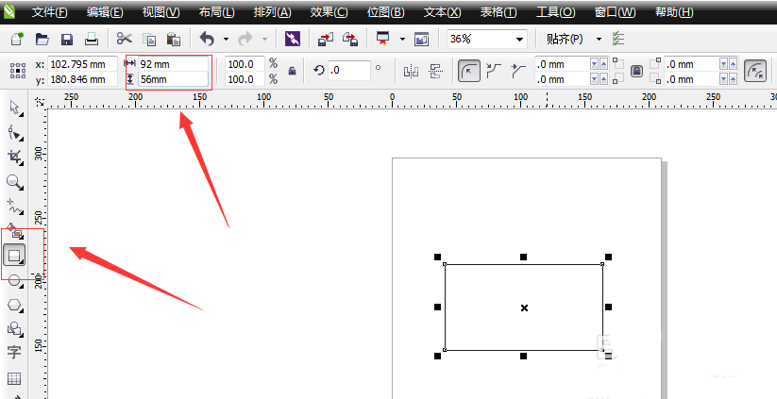Cut the selected object
Screen dimensions: 777x399
pyautogui.click(x=124, y=39)
